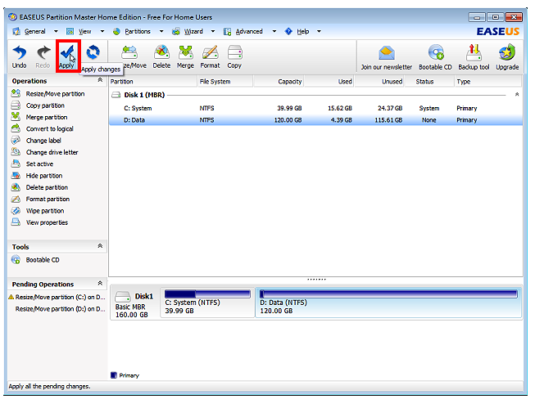Click the Upgrade star icon
Image resolution: width=535 pixels, height=399 pixels.
pos(507,58)
